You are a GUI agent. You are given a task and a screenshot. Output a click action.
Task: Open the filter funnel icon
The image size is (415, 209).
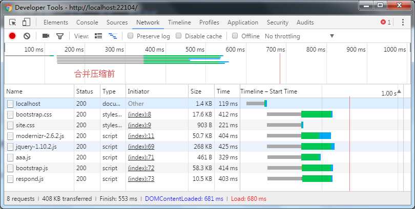coord(60,36)
